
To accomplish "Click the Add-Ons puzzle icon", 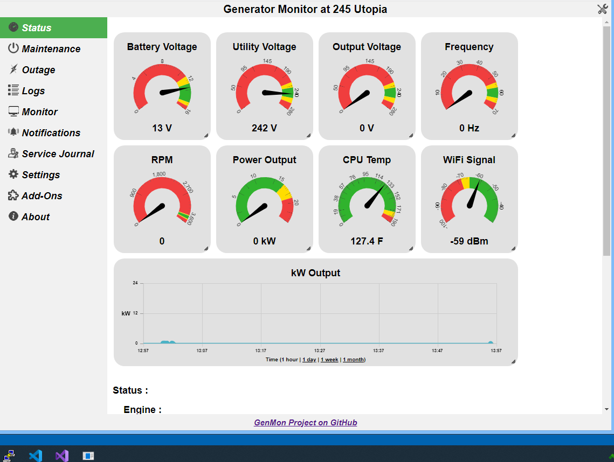I will click(13, 195).
